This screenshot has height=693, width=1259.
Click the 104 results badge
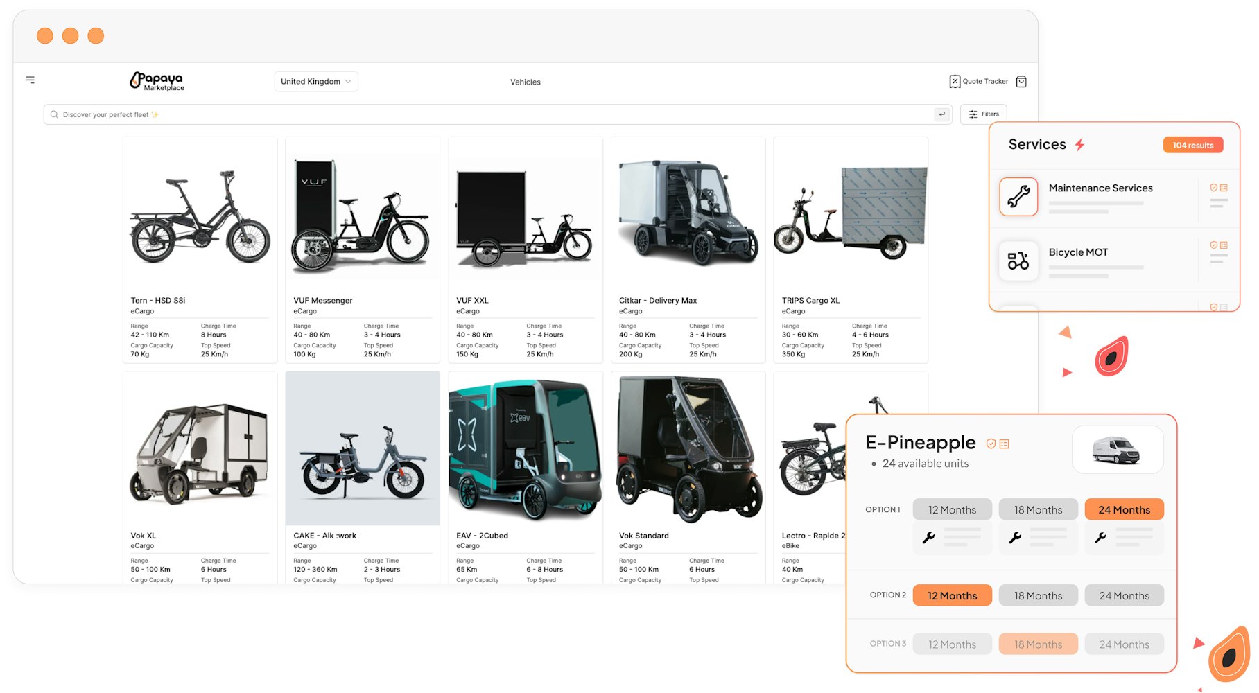(1193, 146)
